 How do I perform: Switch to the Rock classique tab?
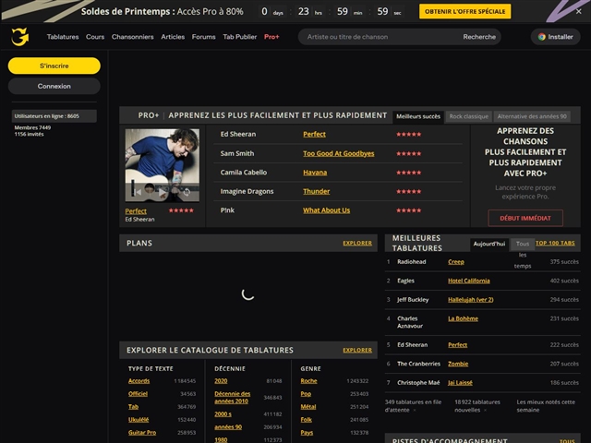click(x=469, y=116)
